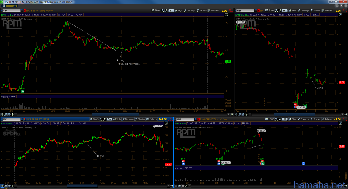This screenshot has width=348, height=189.
Task: Open wrench settings in RPM 30m chart
Action: point(280,11)
